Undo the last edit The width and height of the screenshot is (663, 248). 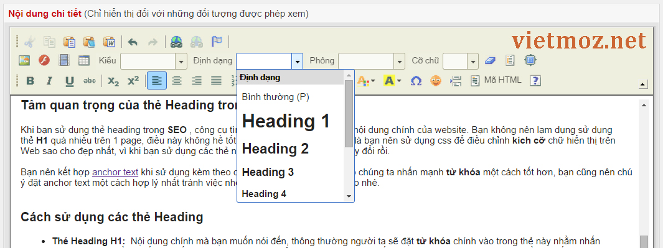point(133,42)
